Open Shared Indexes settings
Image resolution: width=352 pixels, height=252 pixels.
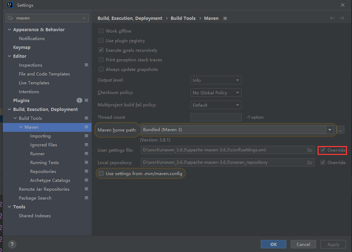[x=35, y=216]
